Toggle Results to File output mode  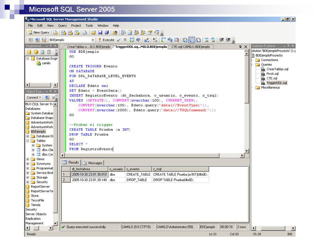click(198, 40)
